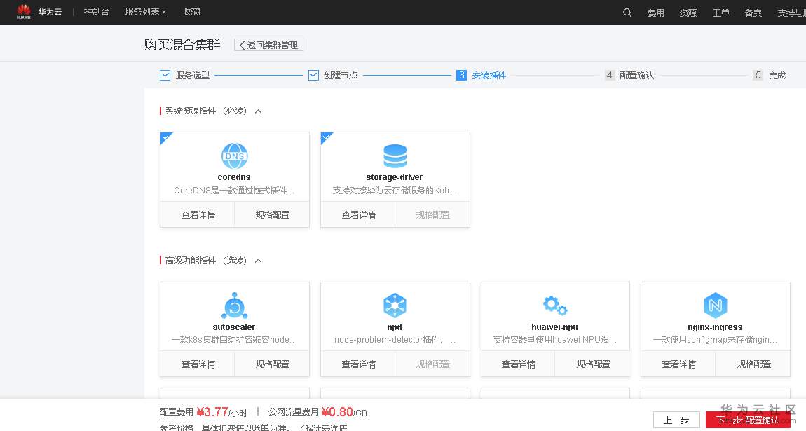This screenshot has height=431, width=806.
Task: Click the Huawei Cloud logo
Action: point(39,11)
